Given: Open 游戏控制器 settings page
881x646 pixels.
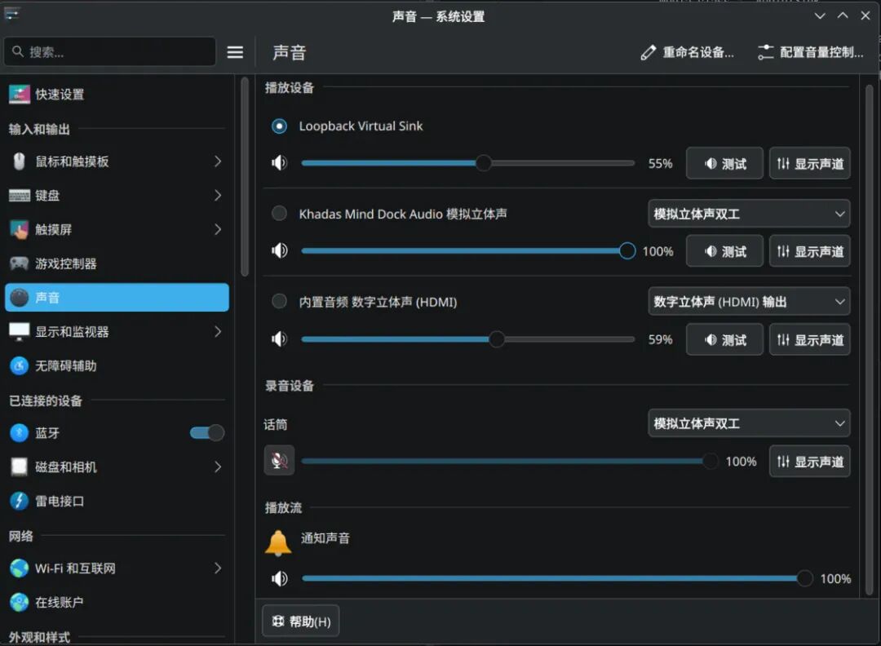Looking at the screenshot, I should [117, 263].
